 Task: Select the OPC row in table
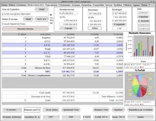coord(62,72)
